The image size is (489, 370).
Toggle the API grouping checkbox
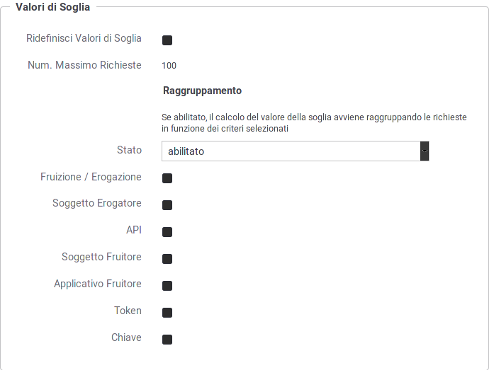[x=167, y=232]
